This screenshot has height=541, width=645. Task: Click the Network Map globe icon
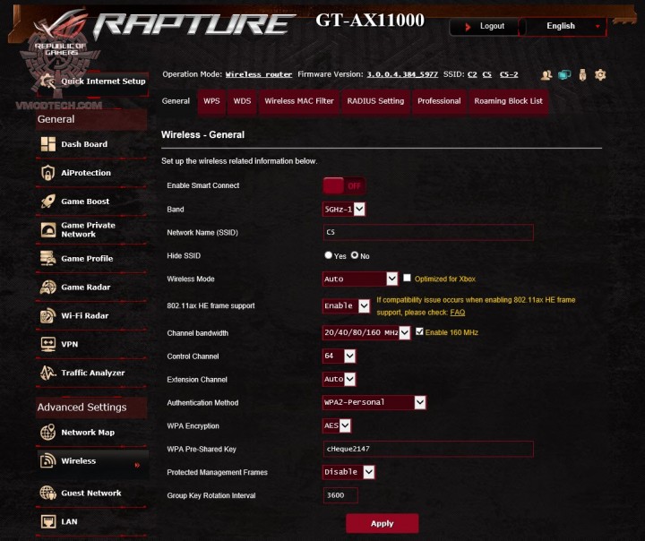coord(48,432)
